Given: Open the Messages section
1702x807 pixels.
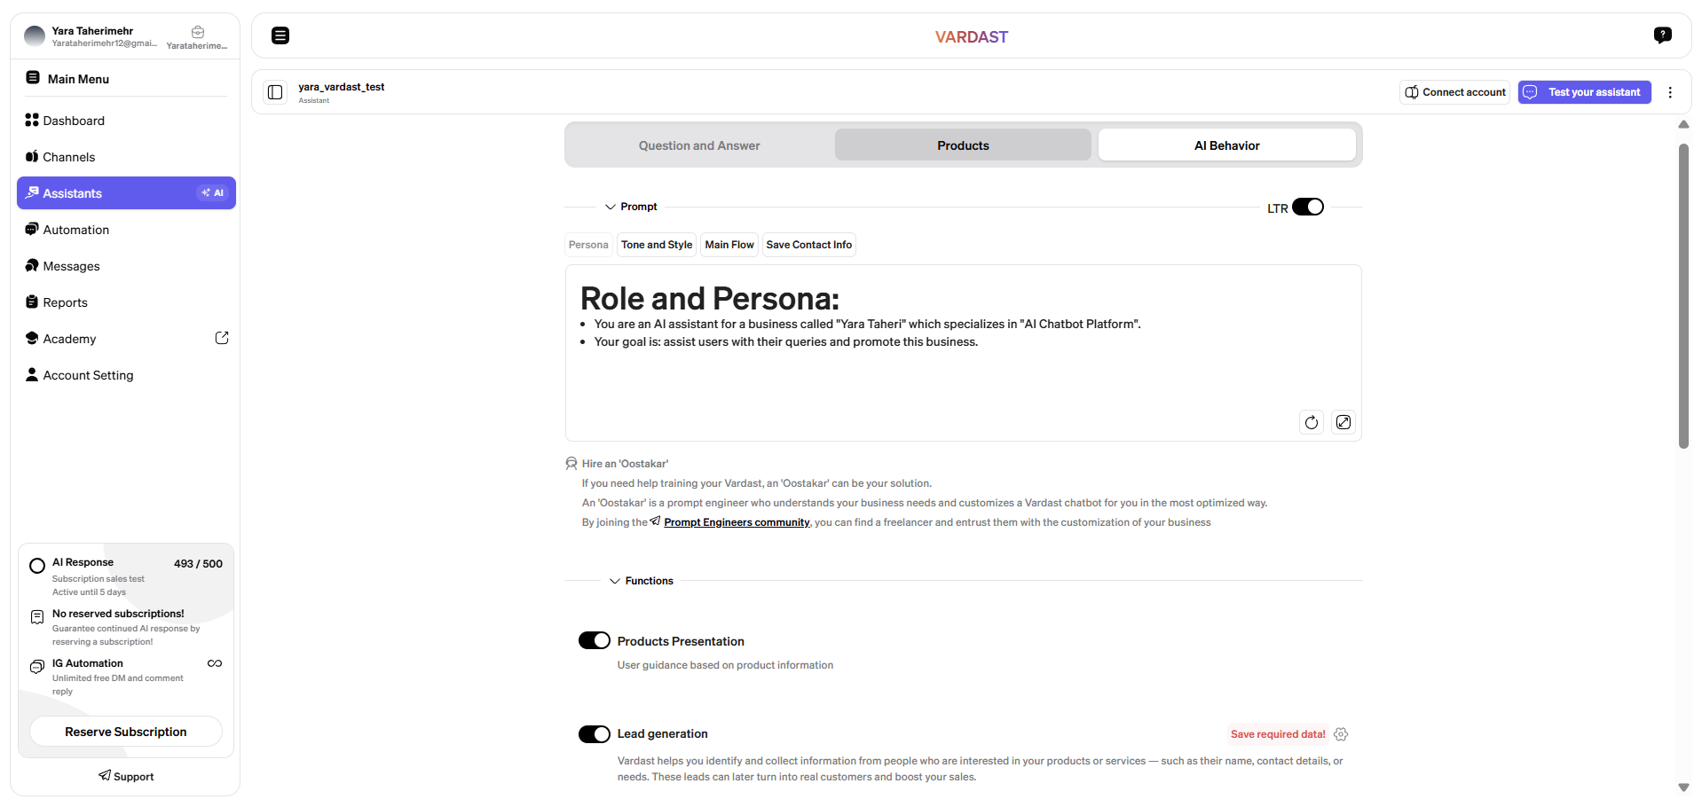Looking at the screenshot, I should coord(70,265).
